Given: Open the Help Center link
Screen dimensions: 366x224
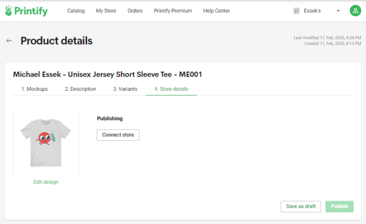Looking at the screenshot, I should click(x=216, y=11).
